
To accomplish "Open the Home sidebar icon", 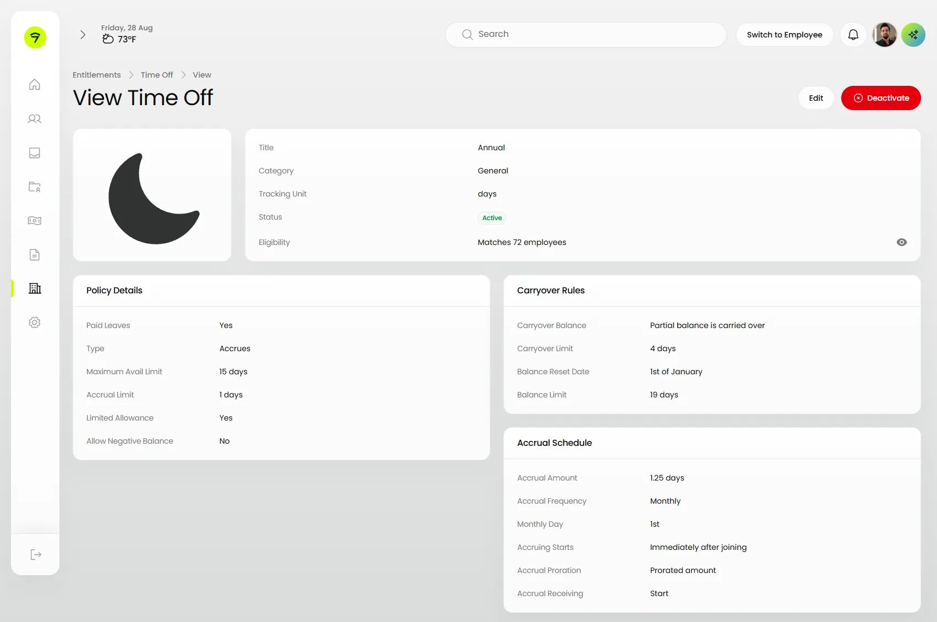I will click(35, 84).
